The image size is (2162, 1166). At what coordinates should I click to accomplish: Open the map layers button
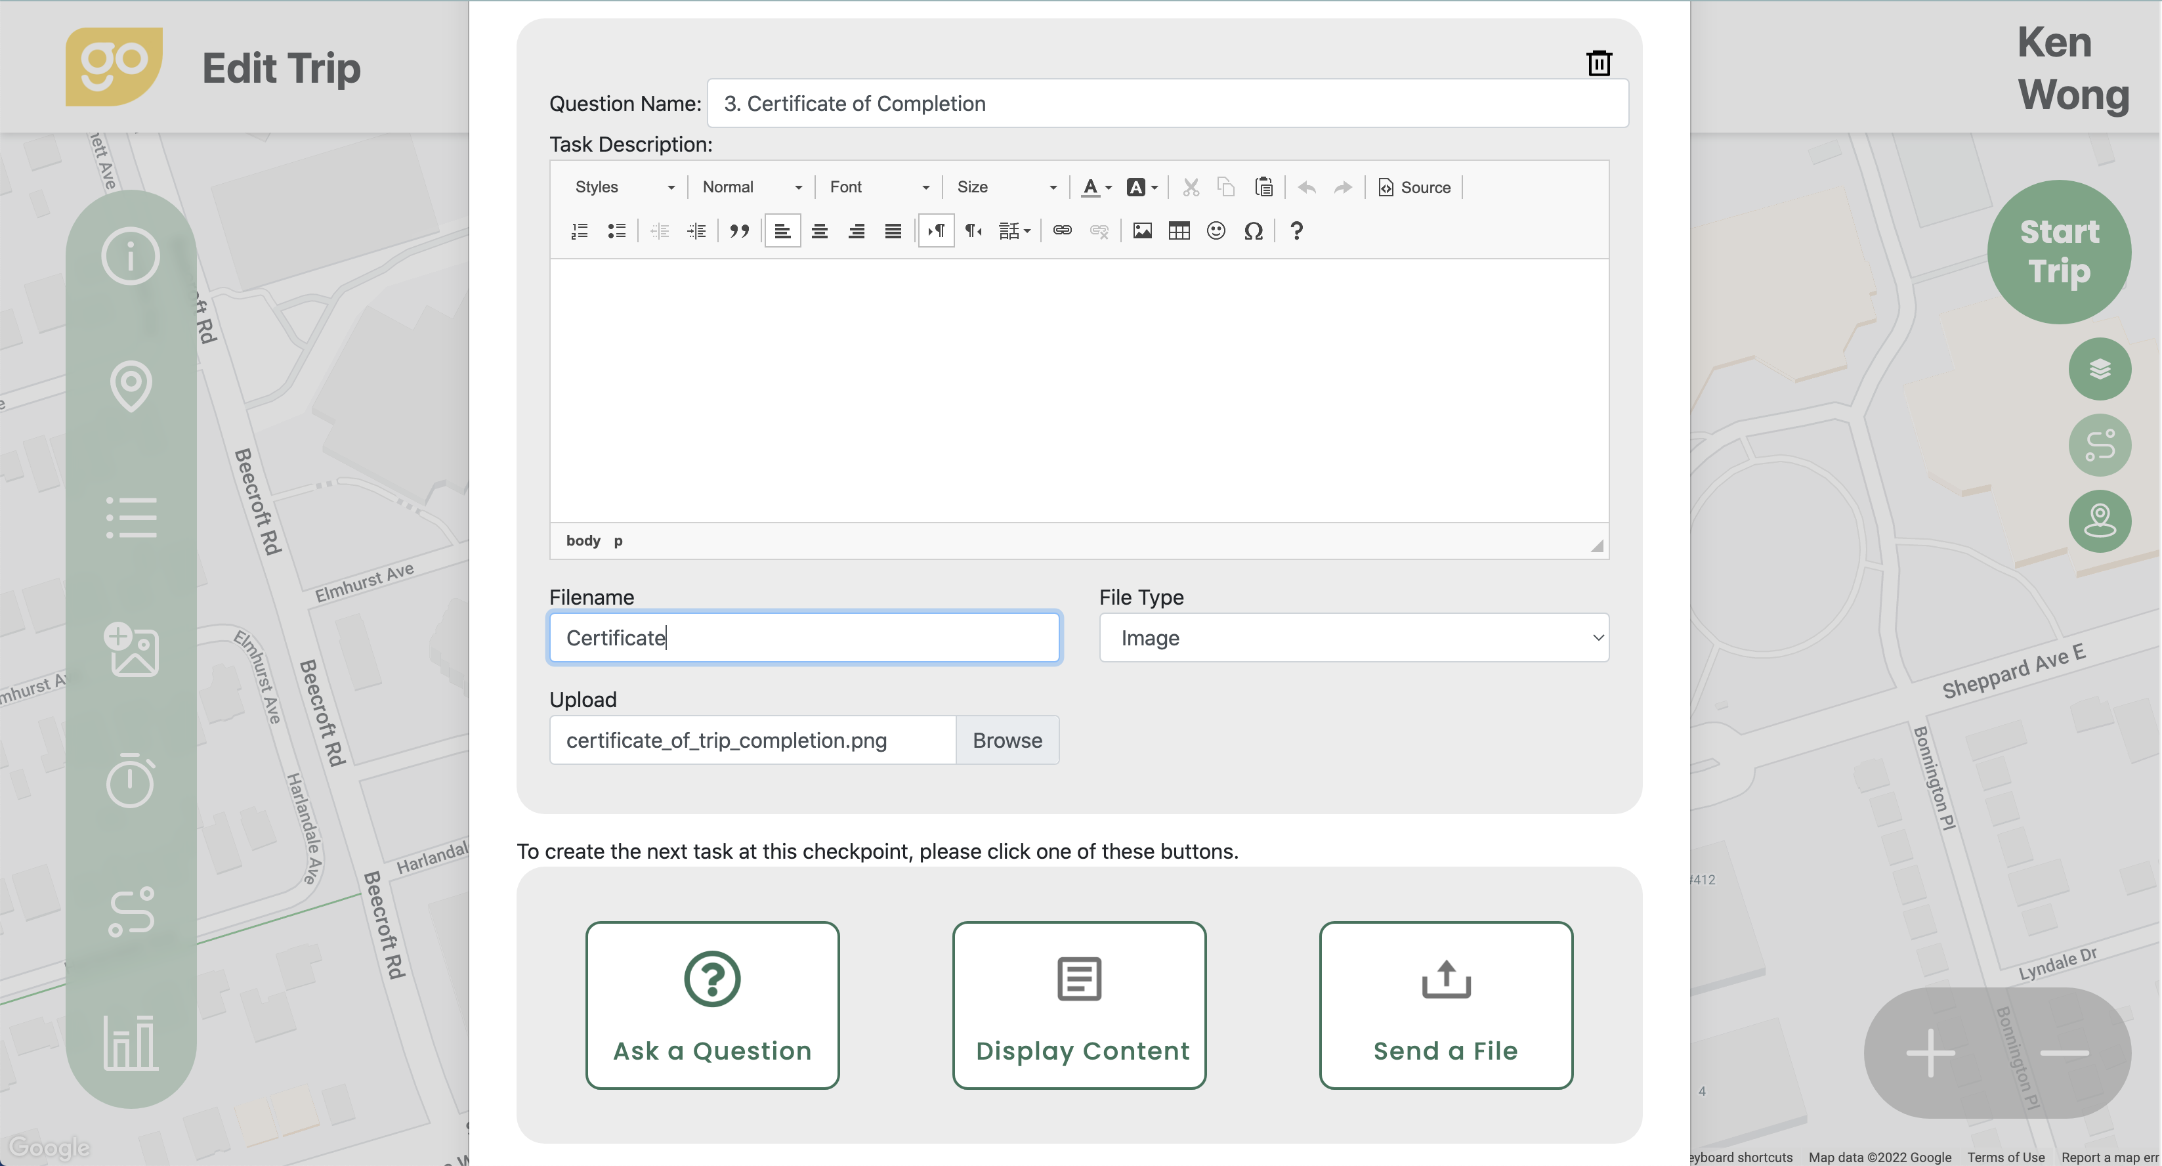(x=2100, y=368)
